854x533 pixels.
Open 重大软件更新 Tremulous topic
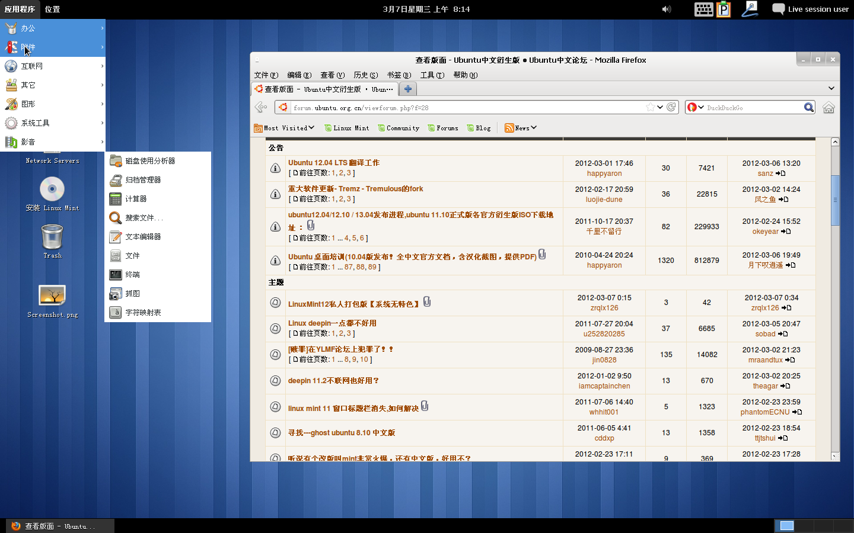click(356, 189)
